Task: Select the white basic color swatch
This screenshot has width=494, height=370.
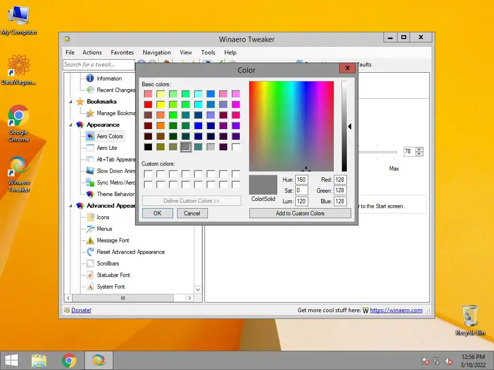Action: [x=235, y=147]
